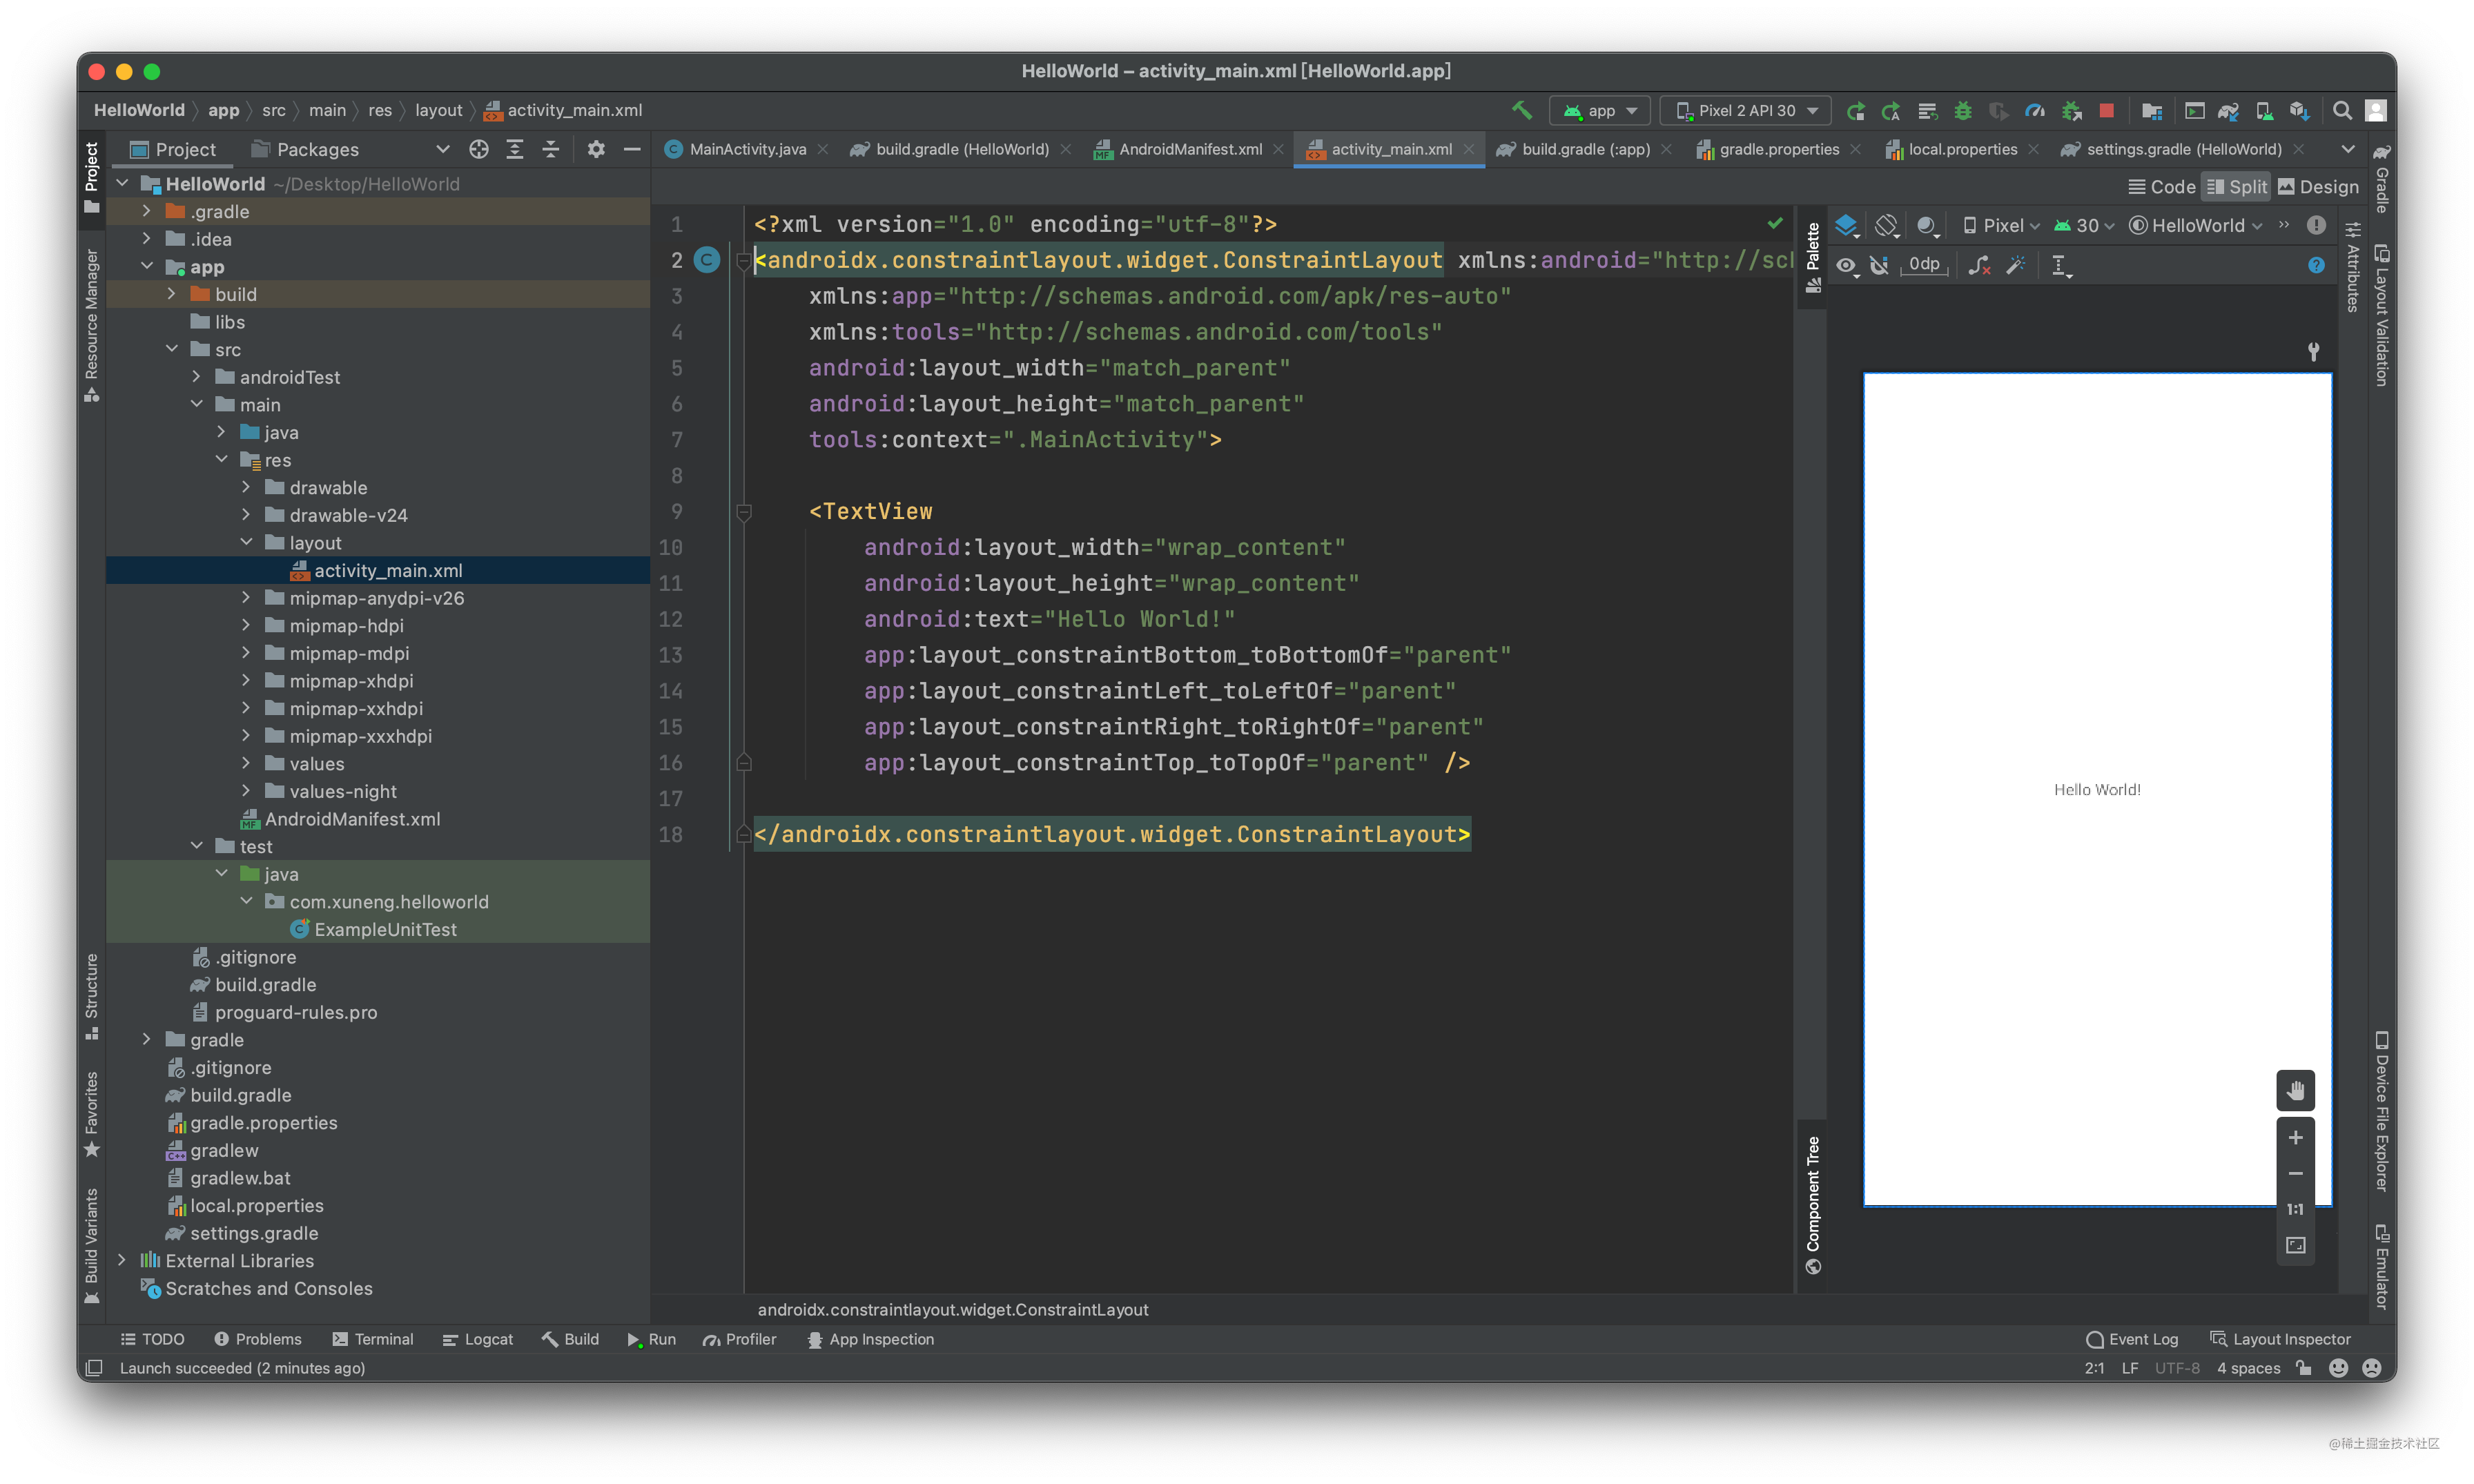Collapse the layout folder in tree

pyautogui.click(x=246, y=542)
